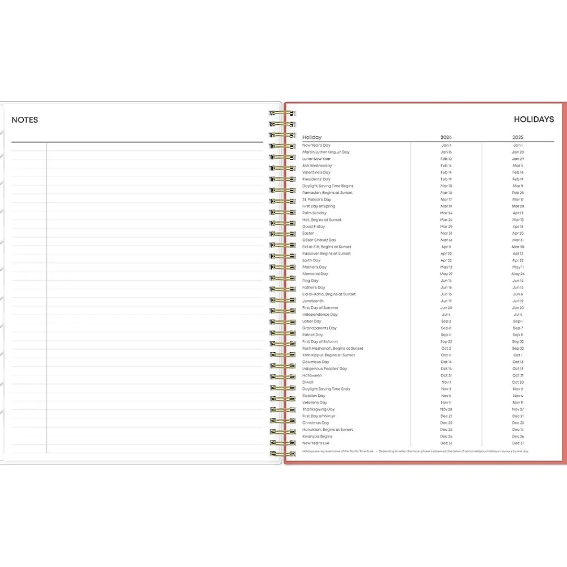
Task: Click the Halloween holiday label
Action: [312, 375]
